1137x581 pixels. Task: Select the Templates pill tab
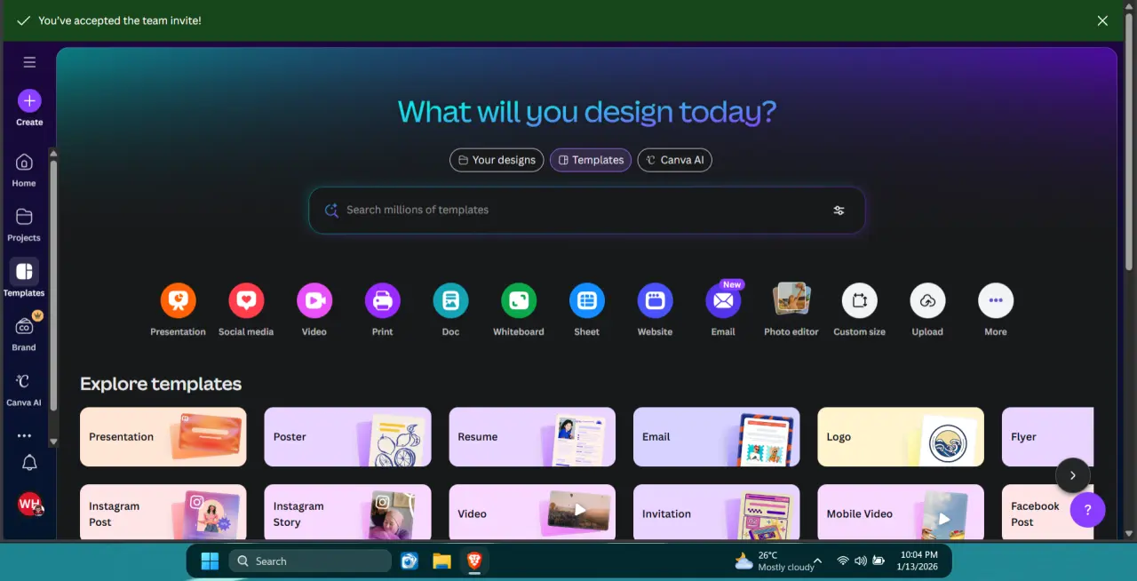point(591,160)
